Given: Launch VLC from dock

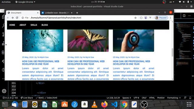Looking at the screenshot, I should tap(94, 104).
